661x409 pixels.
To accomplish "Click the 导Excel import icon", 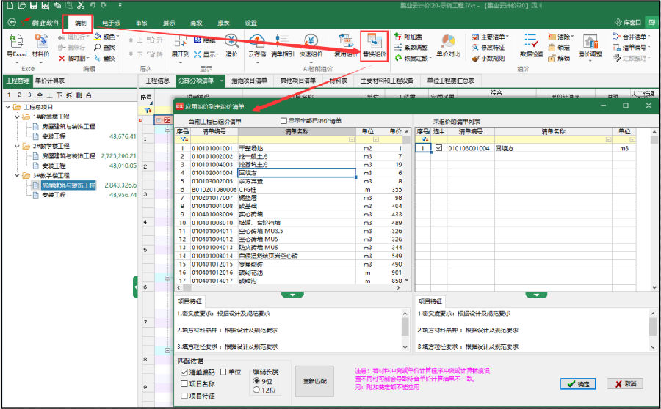I will [x=16, y=44].
